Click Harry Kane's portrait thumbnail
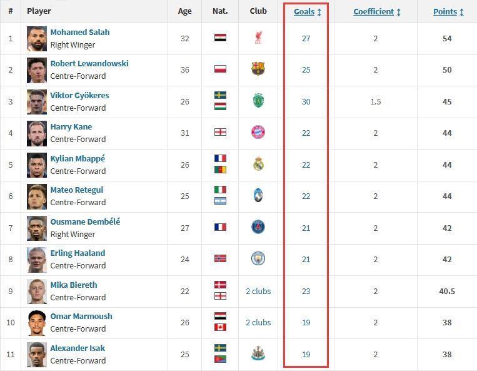The image size is (477, 371). (x=37, y=133)
